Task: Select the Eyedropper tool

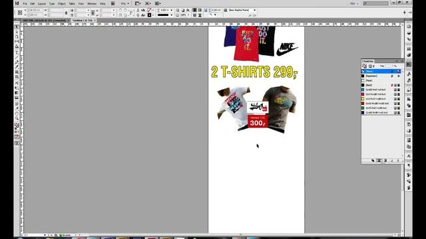Action: tap(17, 108)
